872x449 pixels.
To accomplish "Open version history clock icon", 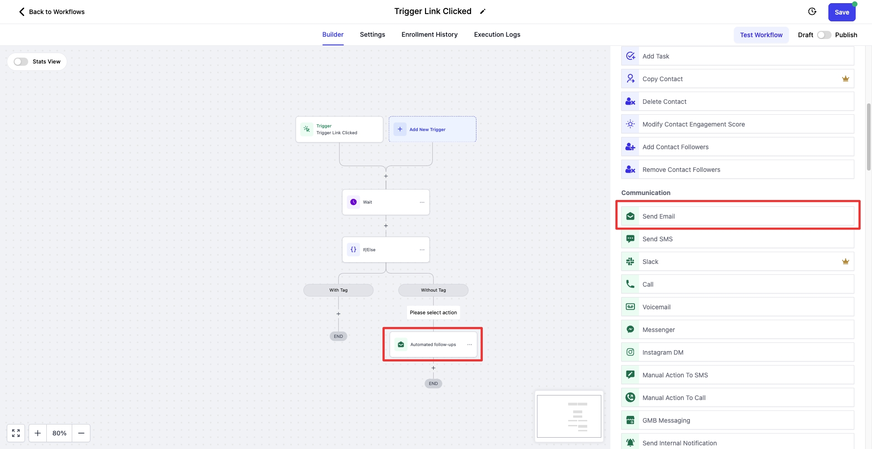I will 812,12.
